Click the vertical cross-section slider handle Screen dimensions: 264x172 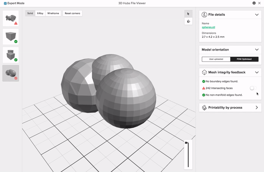click(x=186, y=143)
